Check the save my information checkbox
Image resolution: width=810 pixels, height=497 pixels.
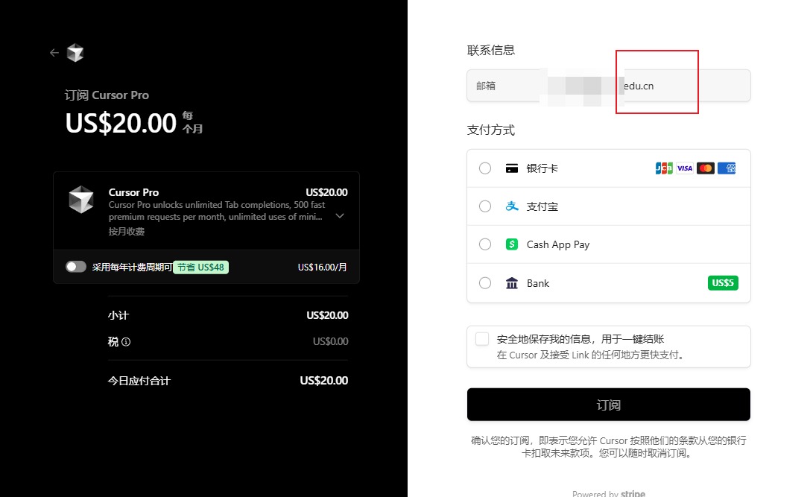pyautogui.click(x=482, y=339)
